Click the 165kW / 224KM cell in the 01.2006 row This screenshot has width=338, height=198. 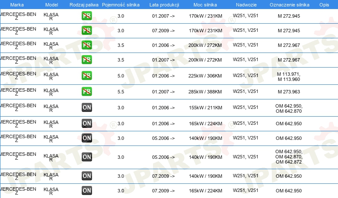[x=205, y=124]
